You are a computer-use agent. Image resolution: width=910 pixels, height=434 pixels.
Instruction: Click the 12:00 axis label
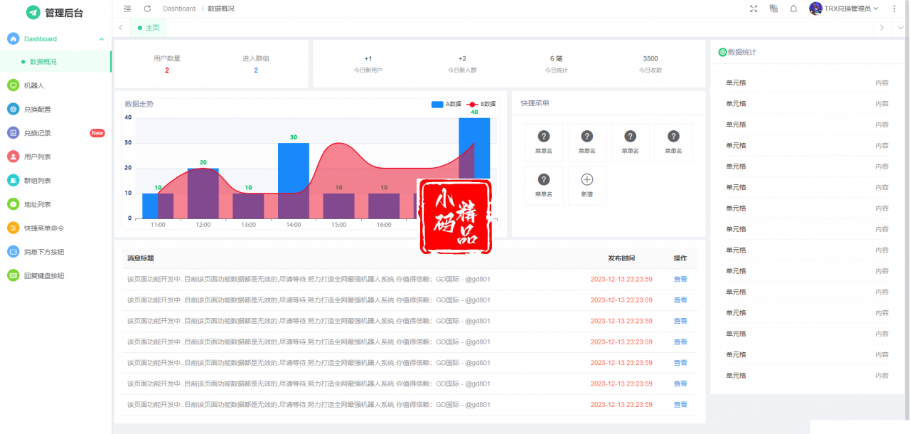pyautogui.click(x=203, y=225)
